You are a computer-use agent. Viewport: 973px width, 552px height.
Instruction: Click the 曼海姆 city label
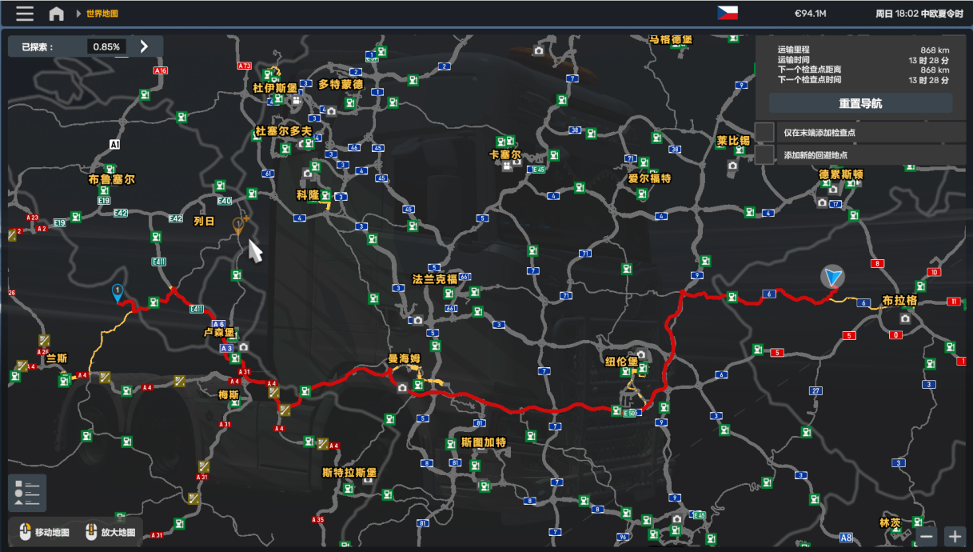point(405,358)
